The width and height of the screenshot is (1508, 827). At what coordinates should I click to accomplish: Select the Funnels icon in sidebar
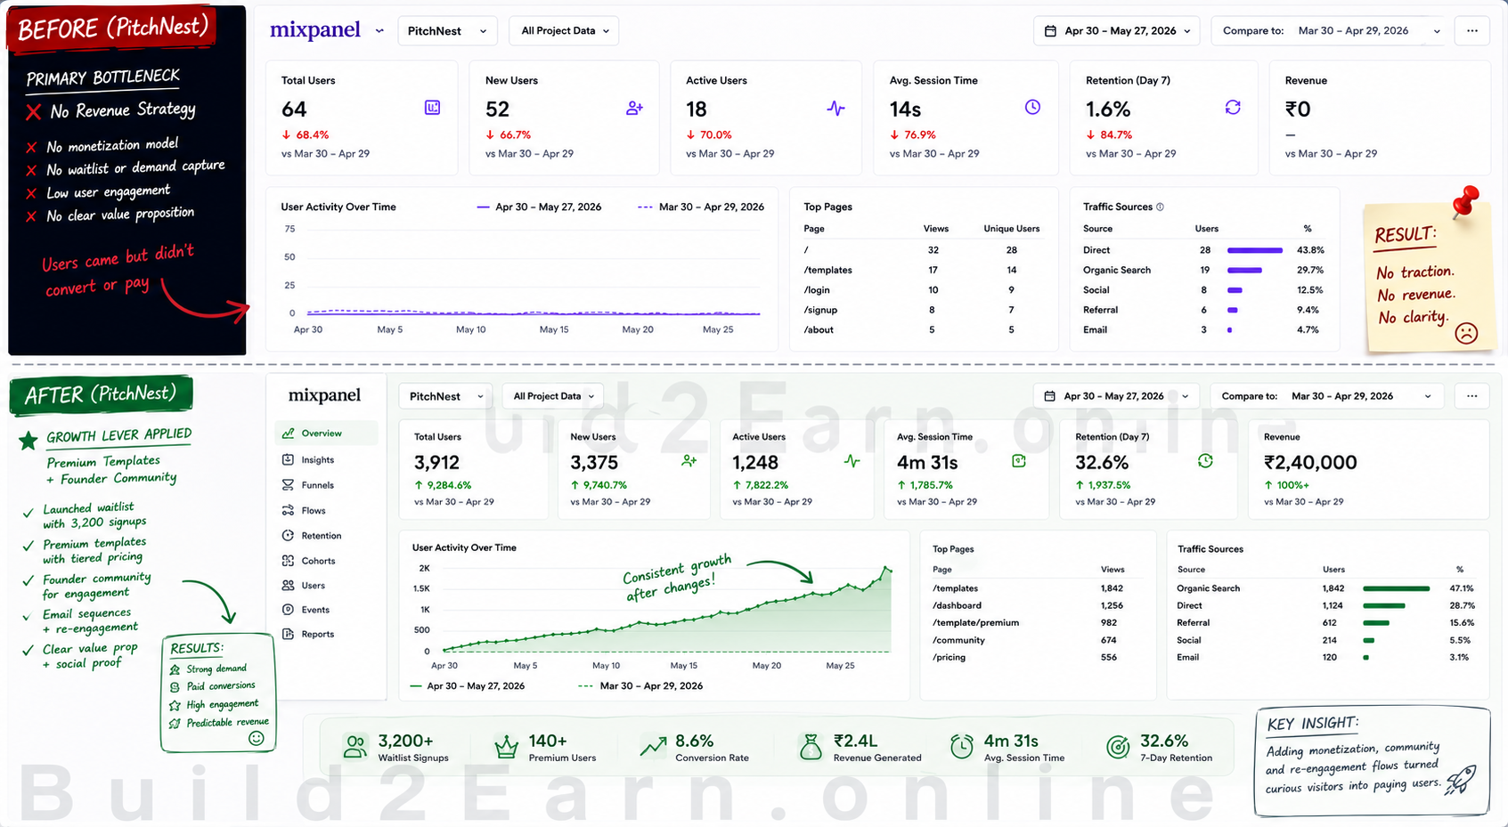pos(288,485)
